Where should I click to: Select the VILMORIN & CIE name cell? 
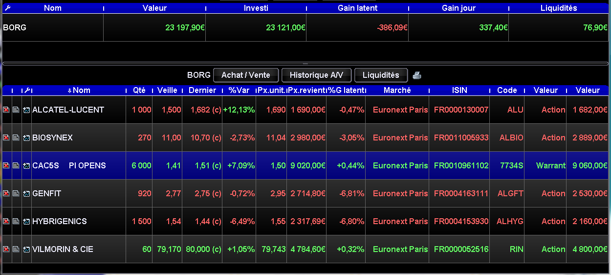79,250
